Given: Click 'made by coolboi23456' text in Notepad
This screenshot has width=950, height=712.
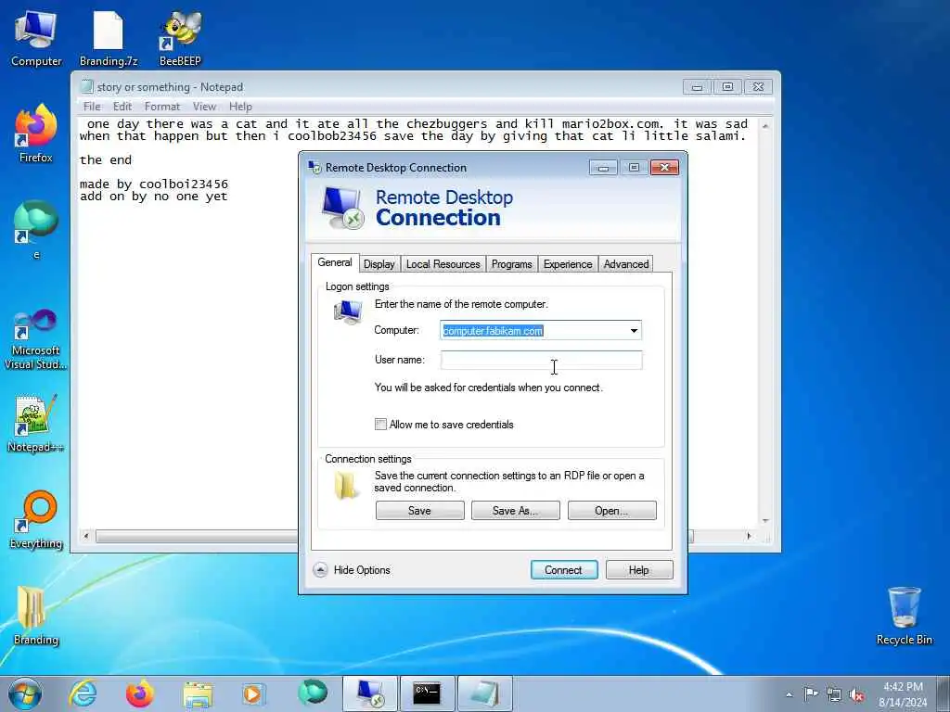Looking at the screenshot, I should pyautogui.click(x=154, y=184).
